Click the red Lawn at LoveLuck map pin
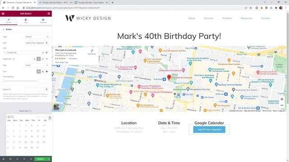This screenshot has height=162, width=289. coord(169,77)
